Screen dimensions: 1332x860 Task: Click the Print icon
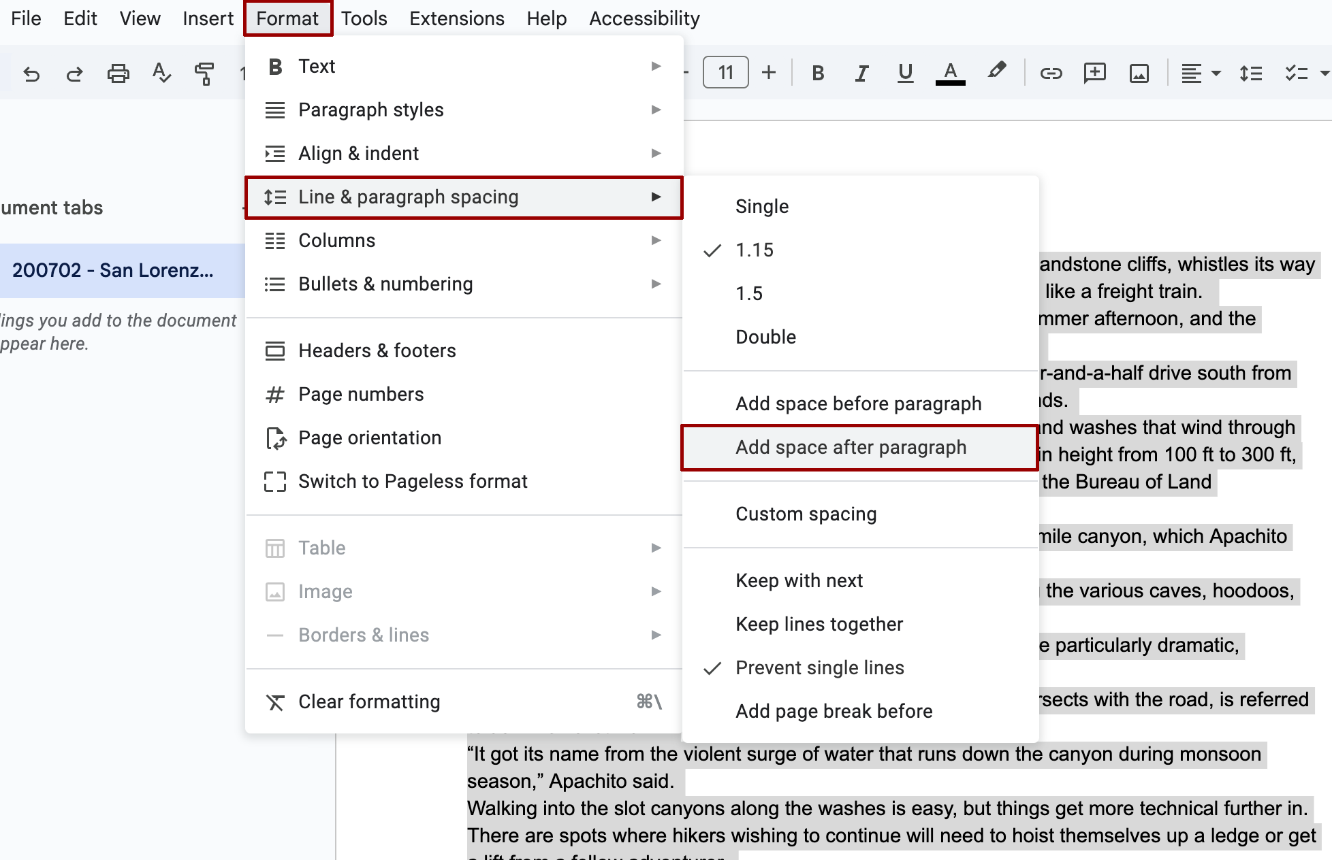118,73
